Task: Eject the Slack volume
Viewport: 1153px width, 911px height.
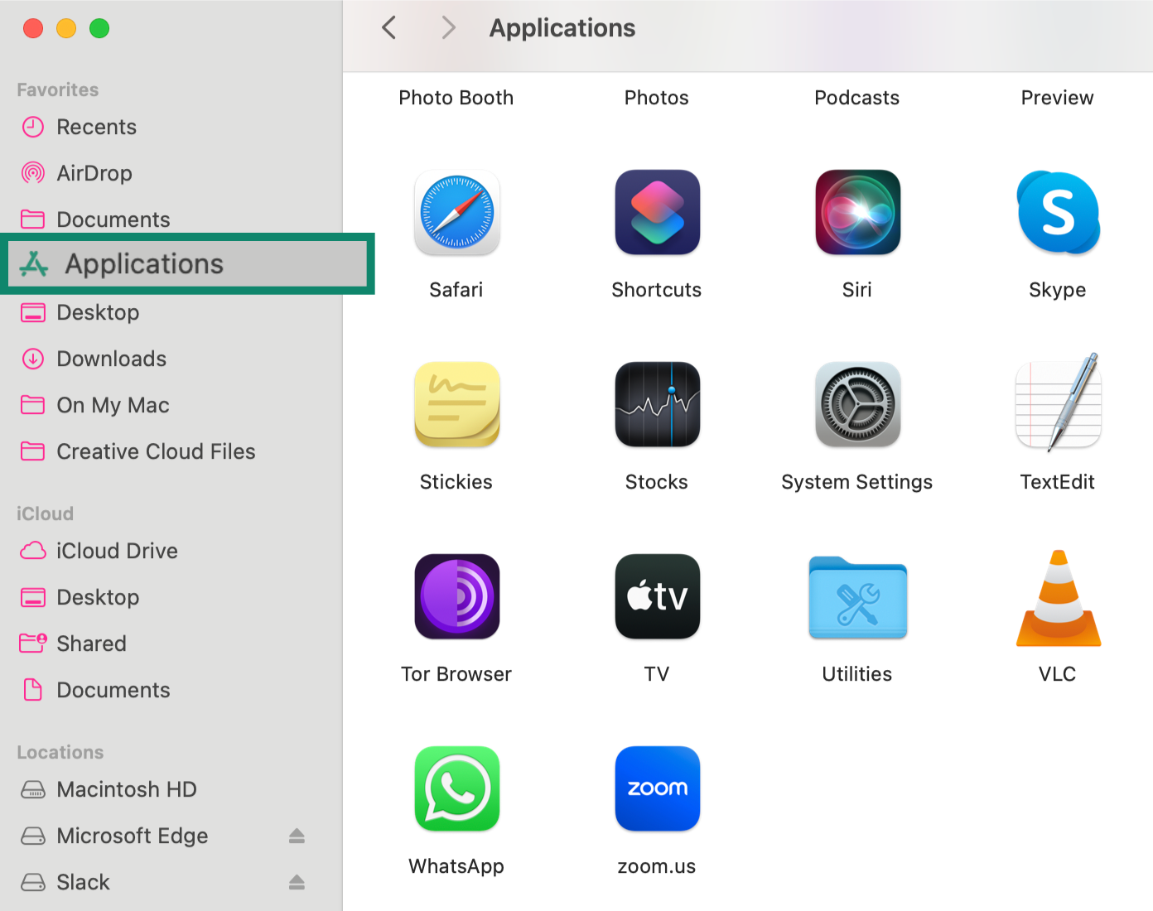Action: click(x=297, y=882)
